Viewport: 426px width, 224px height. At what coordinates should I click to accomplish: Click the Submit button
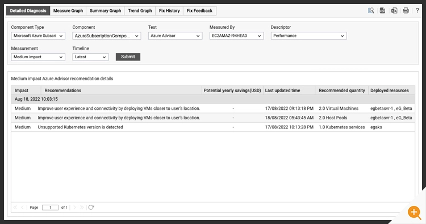tap(128, 57)
